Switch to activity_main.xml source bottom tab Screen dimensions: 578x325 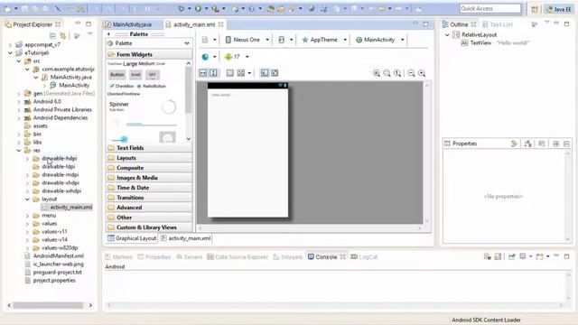[186, 238]
